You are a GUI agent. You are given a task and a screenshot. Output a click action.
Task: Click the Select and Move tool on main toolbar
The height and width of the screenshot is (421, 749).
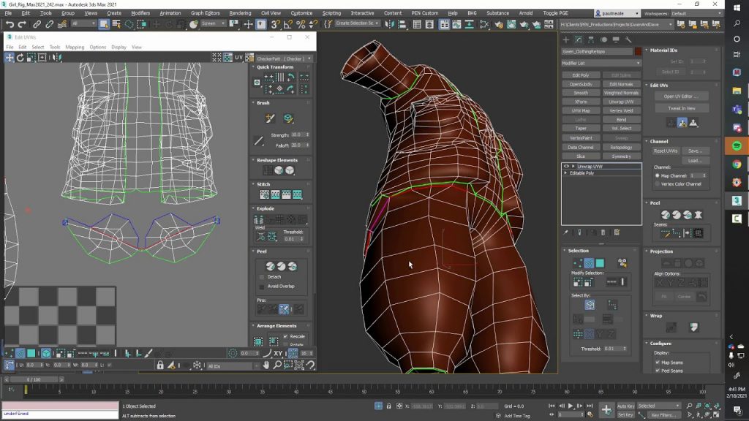[x=156, y=25]
